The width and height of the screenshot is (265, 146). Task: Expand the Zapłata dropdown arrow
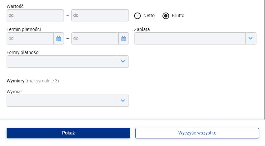pos(250,39)
